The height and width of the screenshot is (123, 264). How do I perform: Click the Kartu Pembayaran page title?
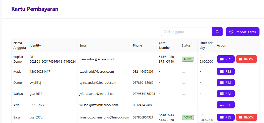click(35, 9)
